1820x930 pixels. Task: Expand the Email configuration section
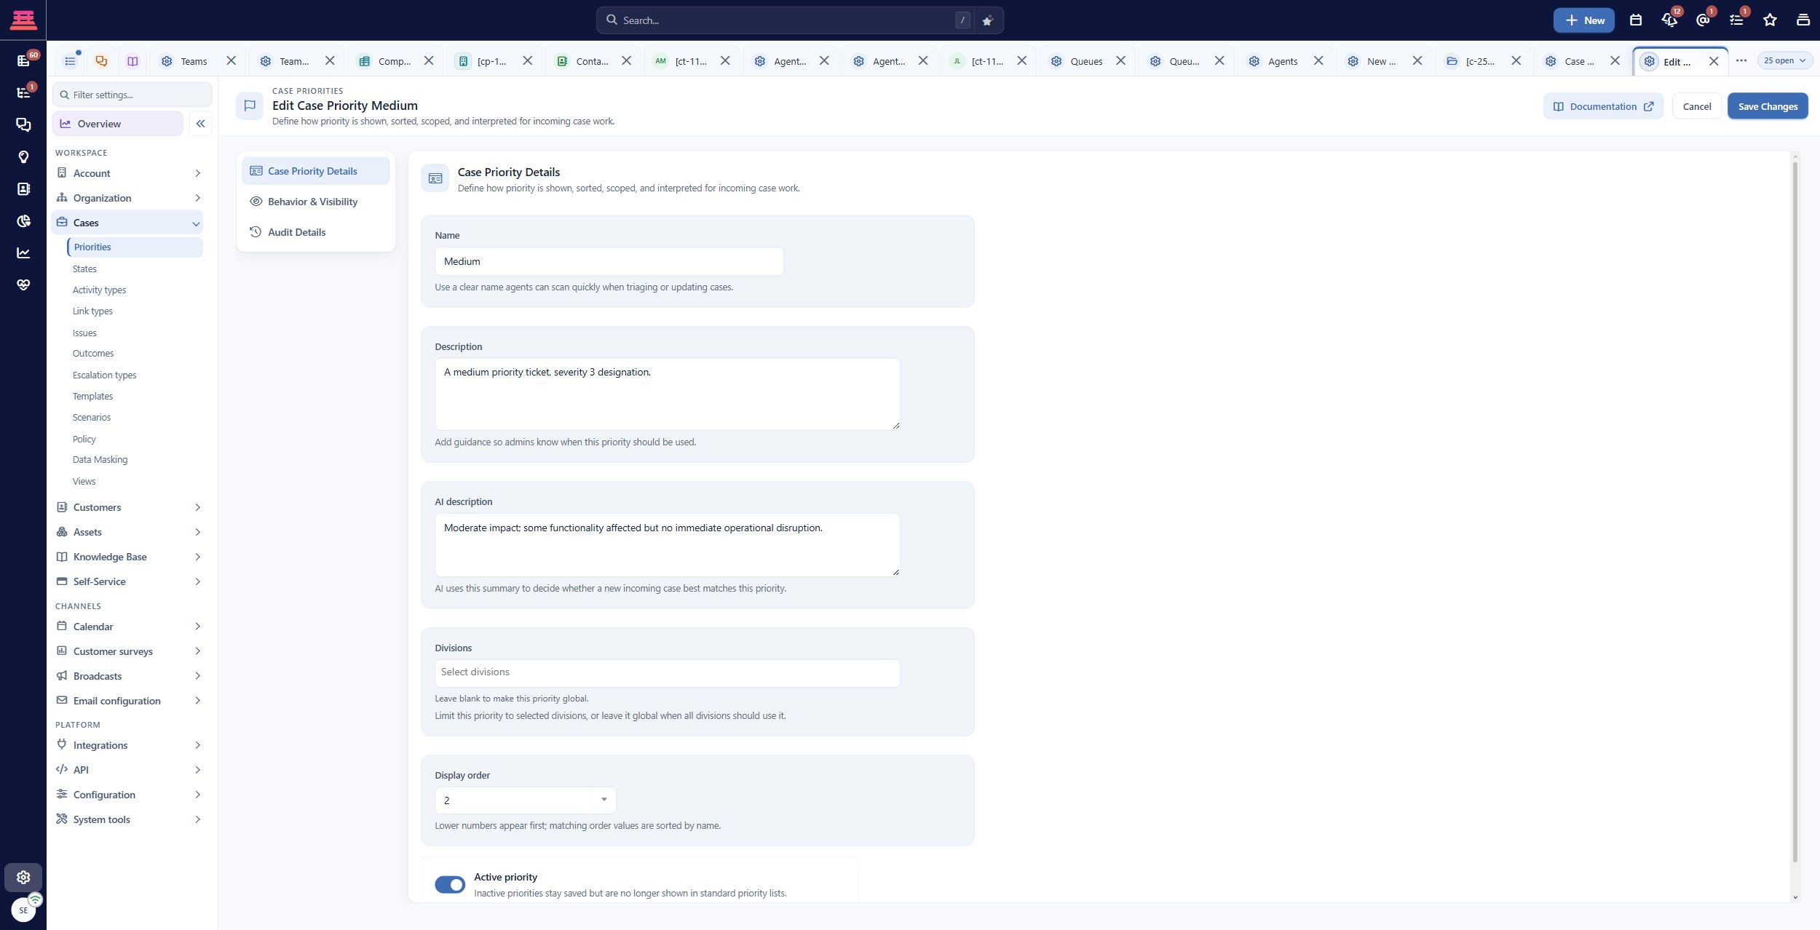coord(127,701)
